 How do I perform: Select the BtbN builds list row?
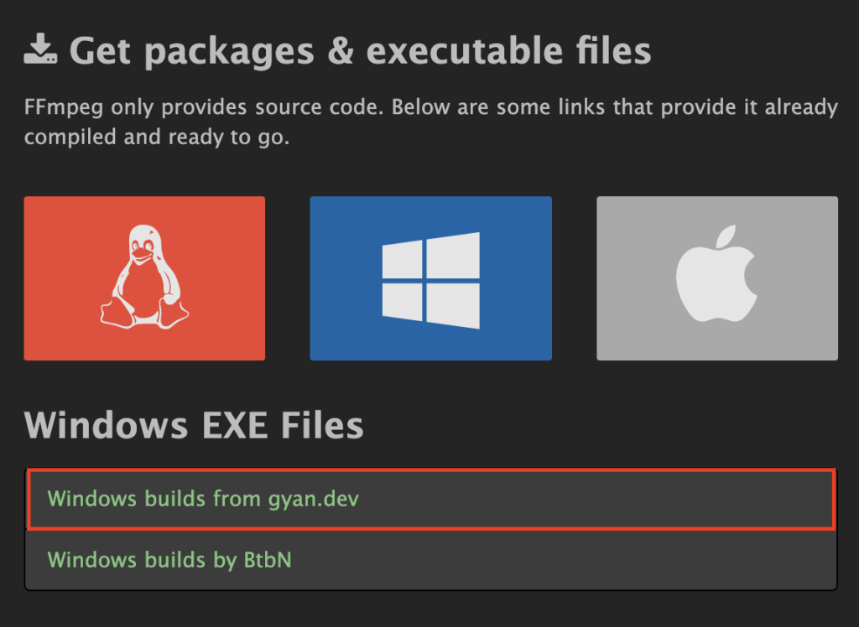(x=429, y=560)
